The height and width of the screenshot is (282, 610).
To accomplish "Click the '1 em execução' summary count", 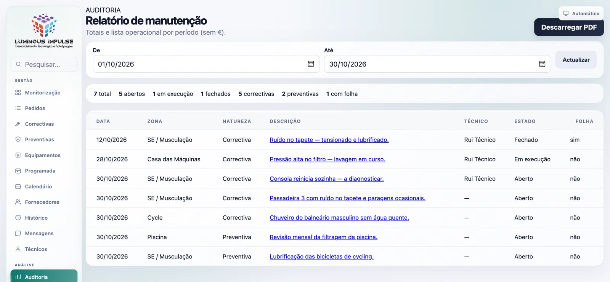I will (x=173, y=94).
